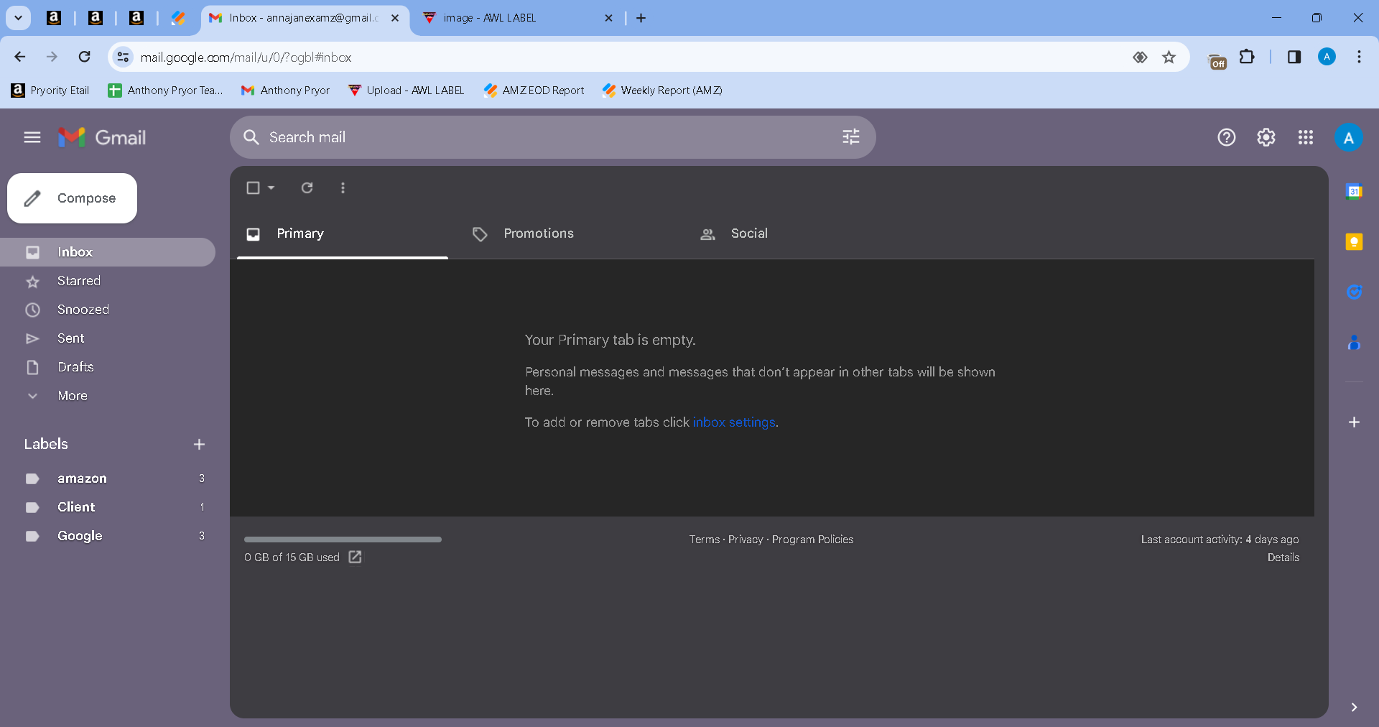Click '0 GB of 15 GB used' text
Viewport: 1379px width, 727px height.
pos(292,557)
